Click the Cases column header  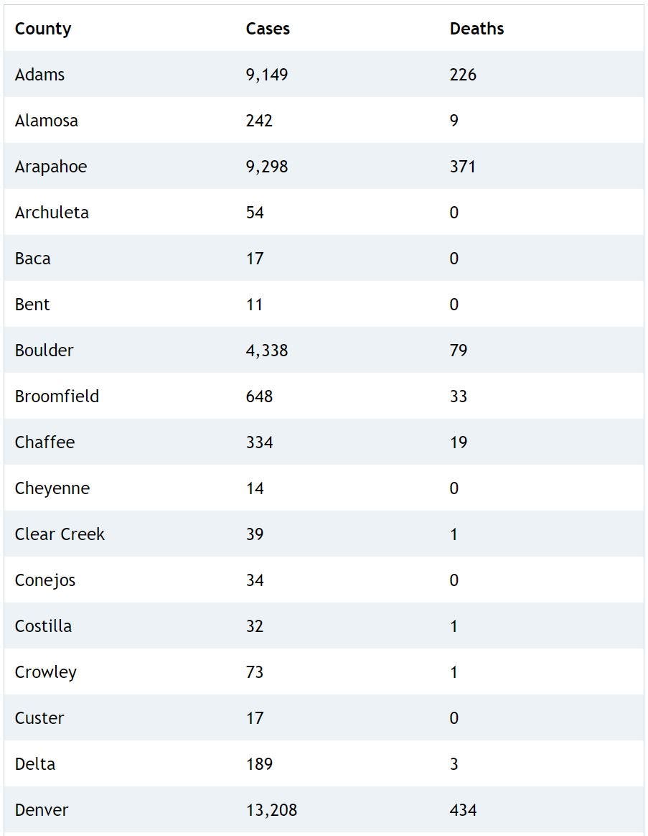(x=268, y=29)
